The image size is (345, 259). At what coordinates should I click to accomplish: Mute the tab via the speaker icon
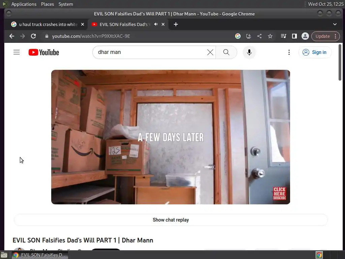[x=156, y=24]
